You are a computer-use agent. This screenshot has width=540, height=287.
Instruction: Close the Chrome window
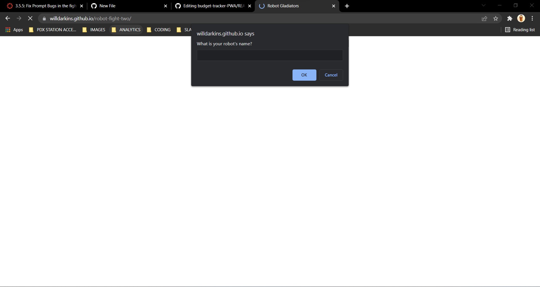tap(532, 5)
